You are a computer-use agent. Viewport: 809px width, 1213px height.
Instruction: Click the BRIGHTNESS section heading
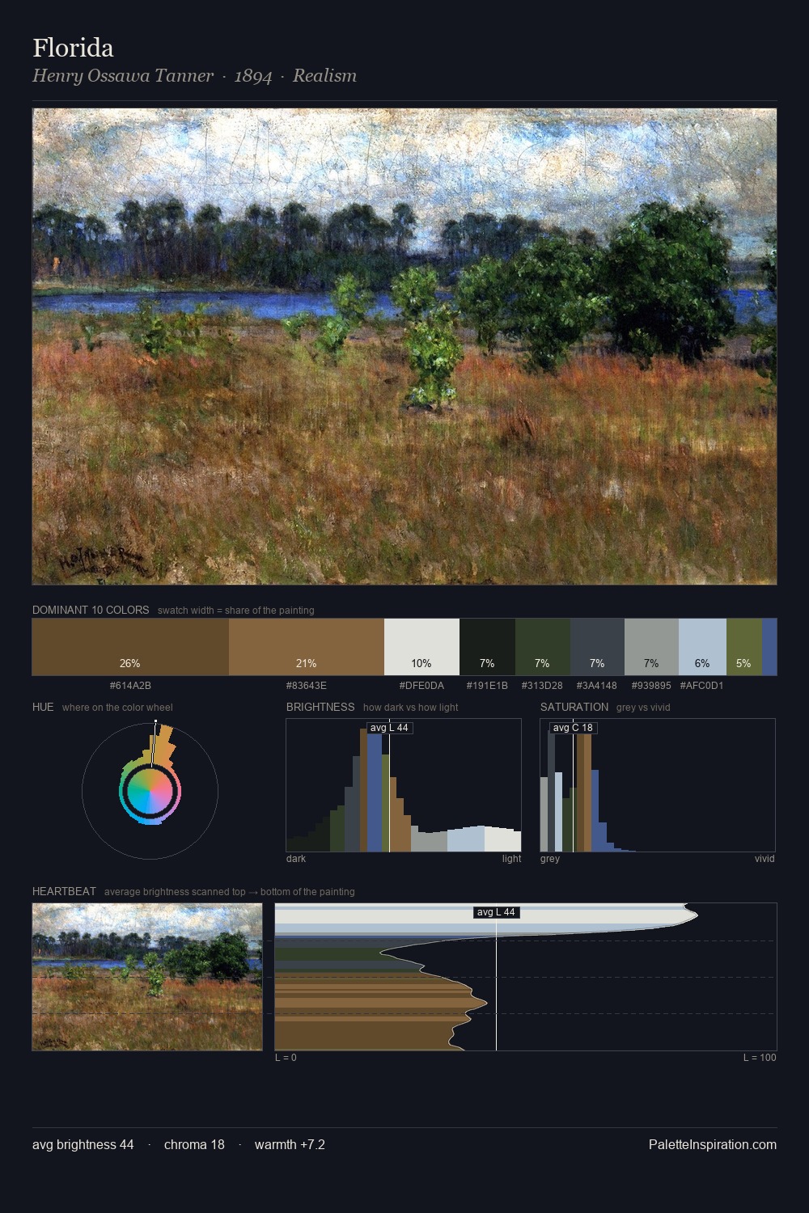pos(320,707)
